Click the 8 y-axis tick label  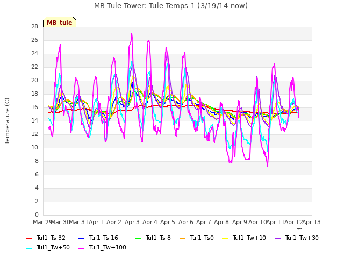pos(37,161)
